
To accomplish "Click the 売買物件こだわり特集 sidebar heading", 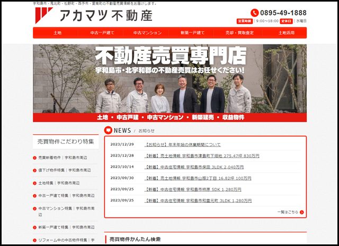I will coord(66,141).
